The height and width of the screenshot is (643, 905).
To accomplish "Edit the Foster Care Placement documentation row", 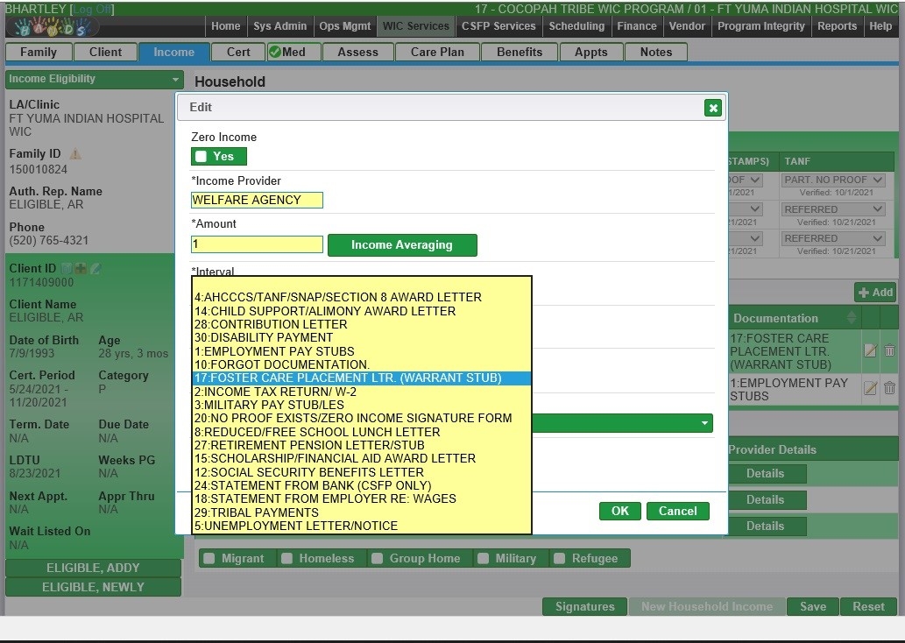I will (x=870, y=350).
